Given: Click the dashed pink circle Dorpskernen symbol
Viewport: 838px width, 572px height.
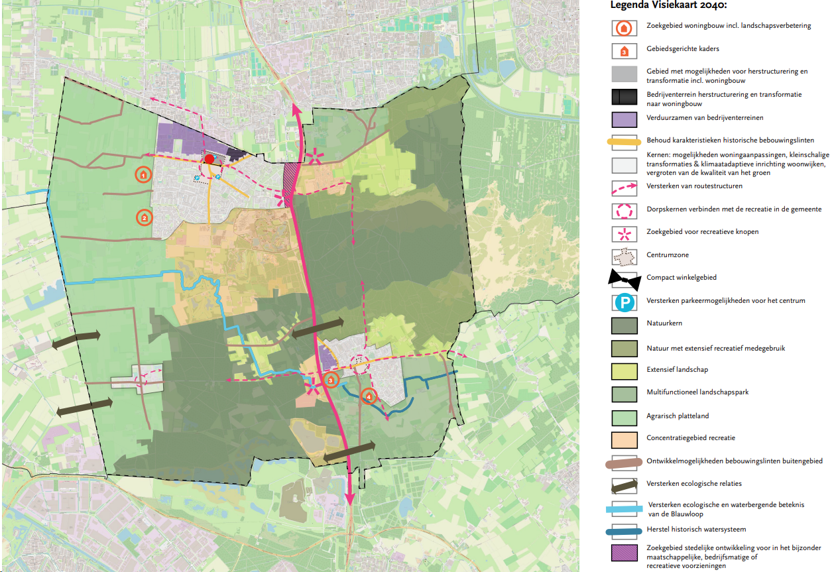Looking at the screenshot, I should click(x=625, y=211).
